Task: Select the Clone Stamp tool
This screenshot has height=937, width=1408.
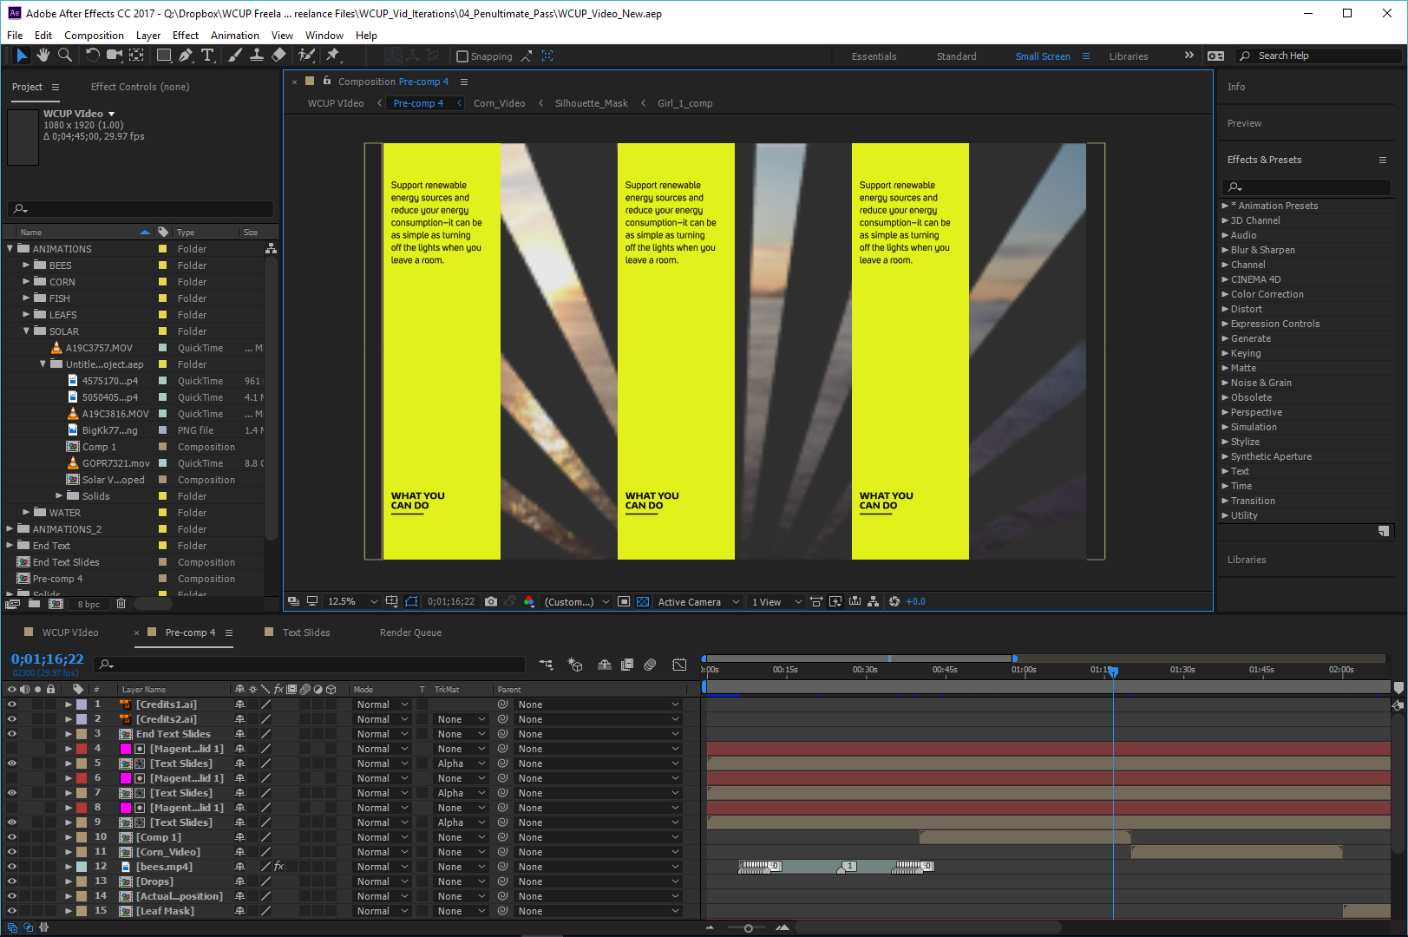Action: click(257, 56)
